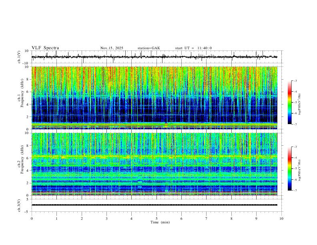Click the ch.1 PSD color scale bar
317x245 pixels.
(289, 102)
